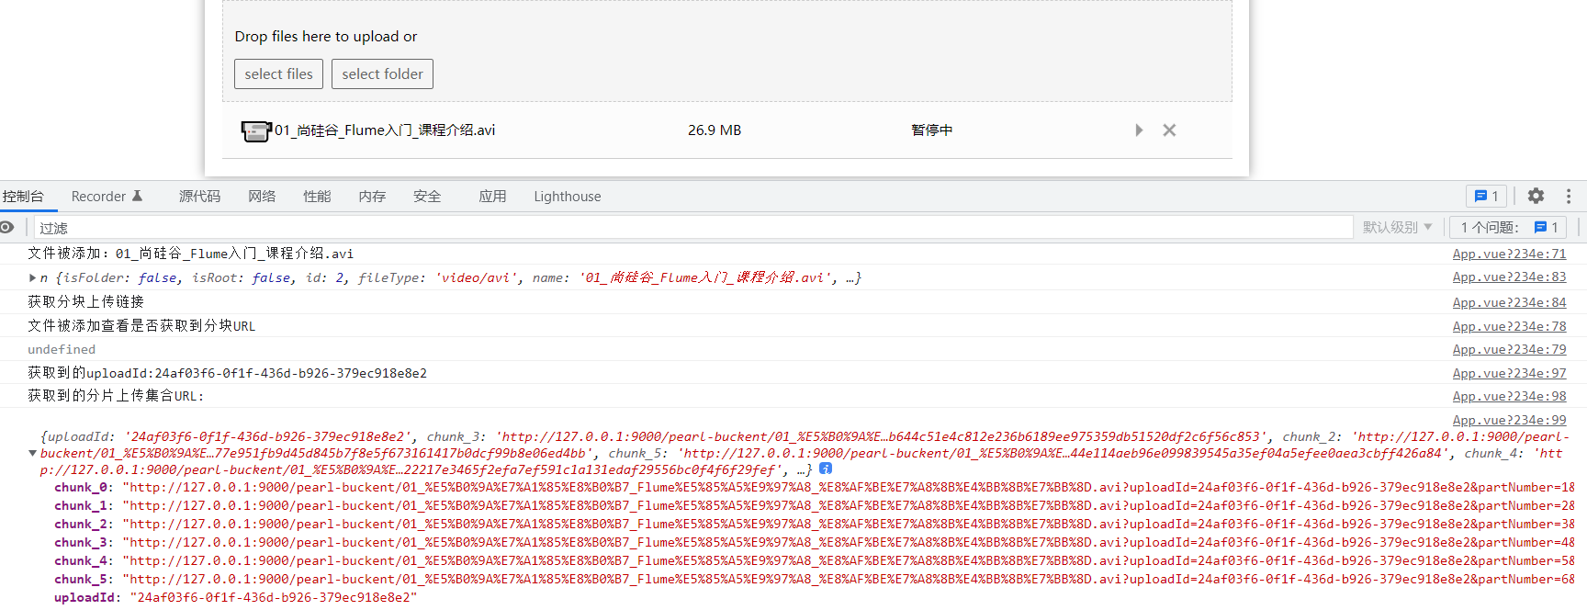The image size is (1587, 610).
Task: Open the 安全 tab
Action: pyautogui.click(x=427, y=196)
